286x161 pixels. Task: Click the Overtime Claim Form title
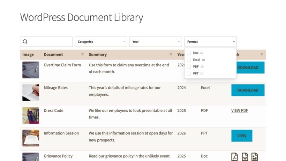click(62, 65)
